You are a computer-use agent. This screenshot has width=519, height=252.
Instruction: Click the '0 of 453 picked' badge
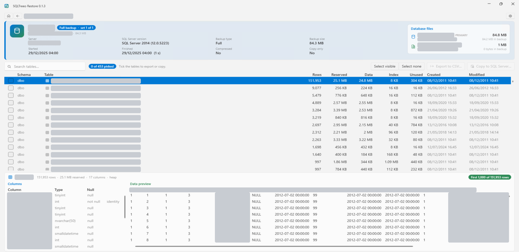102,66
